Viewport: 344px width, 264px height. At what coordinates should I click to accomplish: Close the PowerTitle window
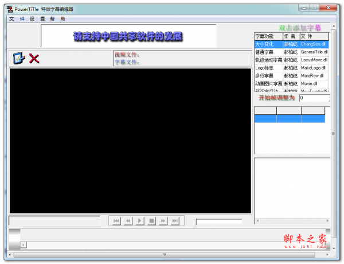point(328,8)
